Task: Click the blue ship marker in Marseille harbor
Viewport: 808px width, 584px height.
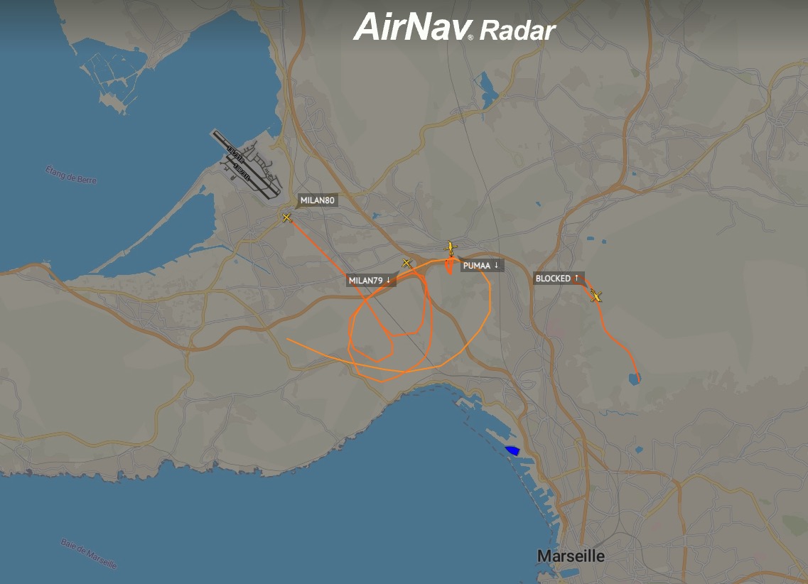Action: pos(512,451)
